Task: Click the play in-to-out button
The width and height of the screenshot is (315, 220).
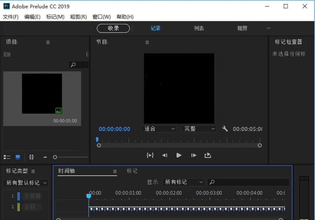Action: coord(150,155)
